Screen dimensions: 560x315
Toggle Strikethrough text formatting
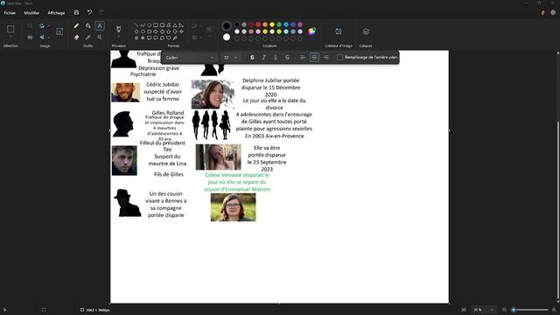tap(287, 57)
